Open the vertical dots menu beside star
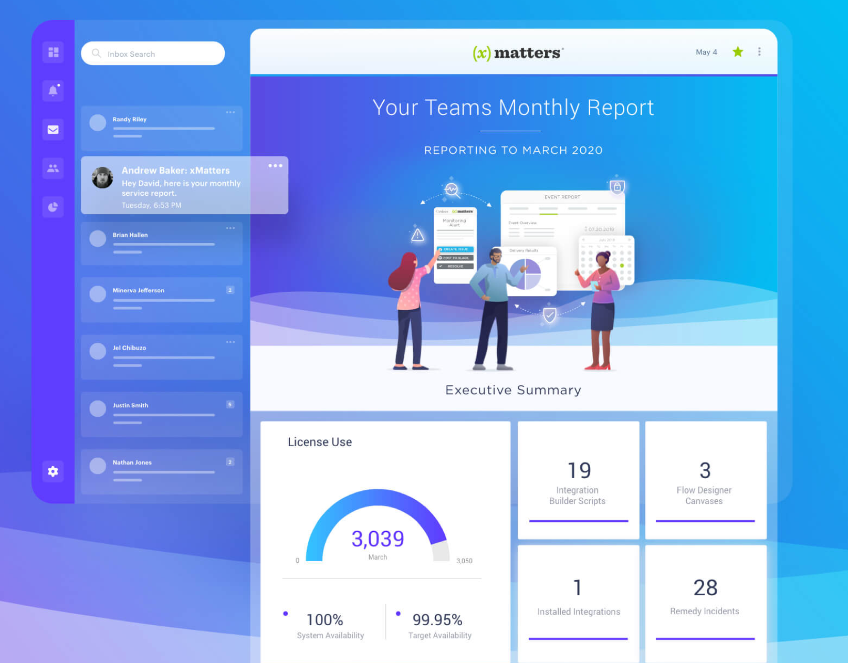848x663 pixels. click(759, 51)
